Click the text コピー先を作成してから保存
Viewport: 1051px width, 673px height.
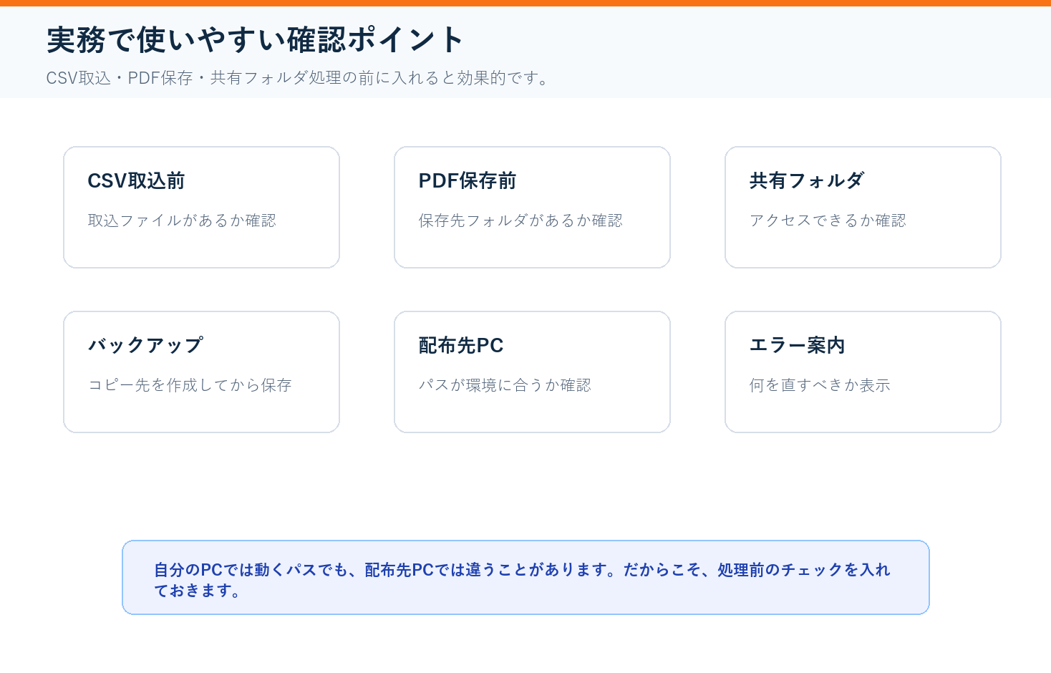190,385
